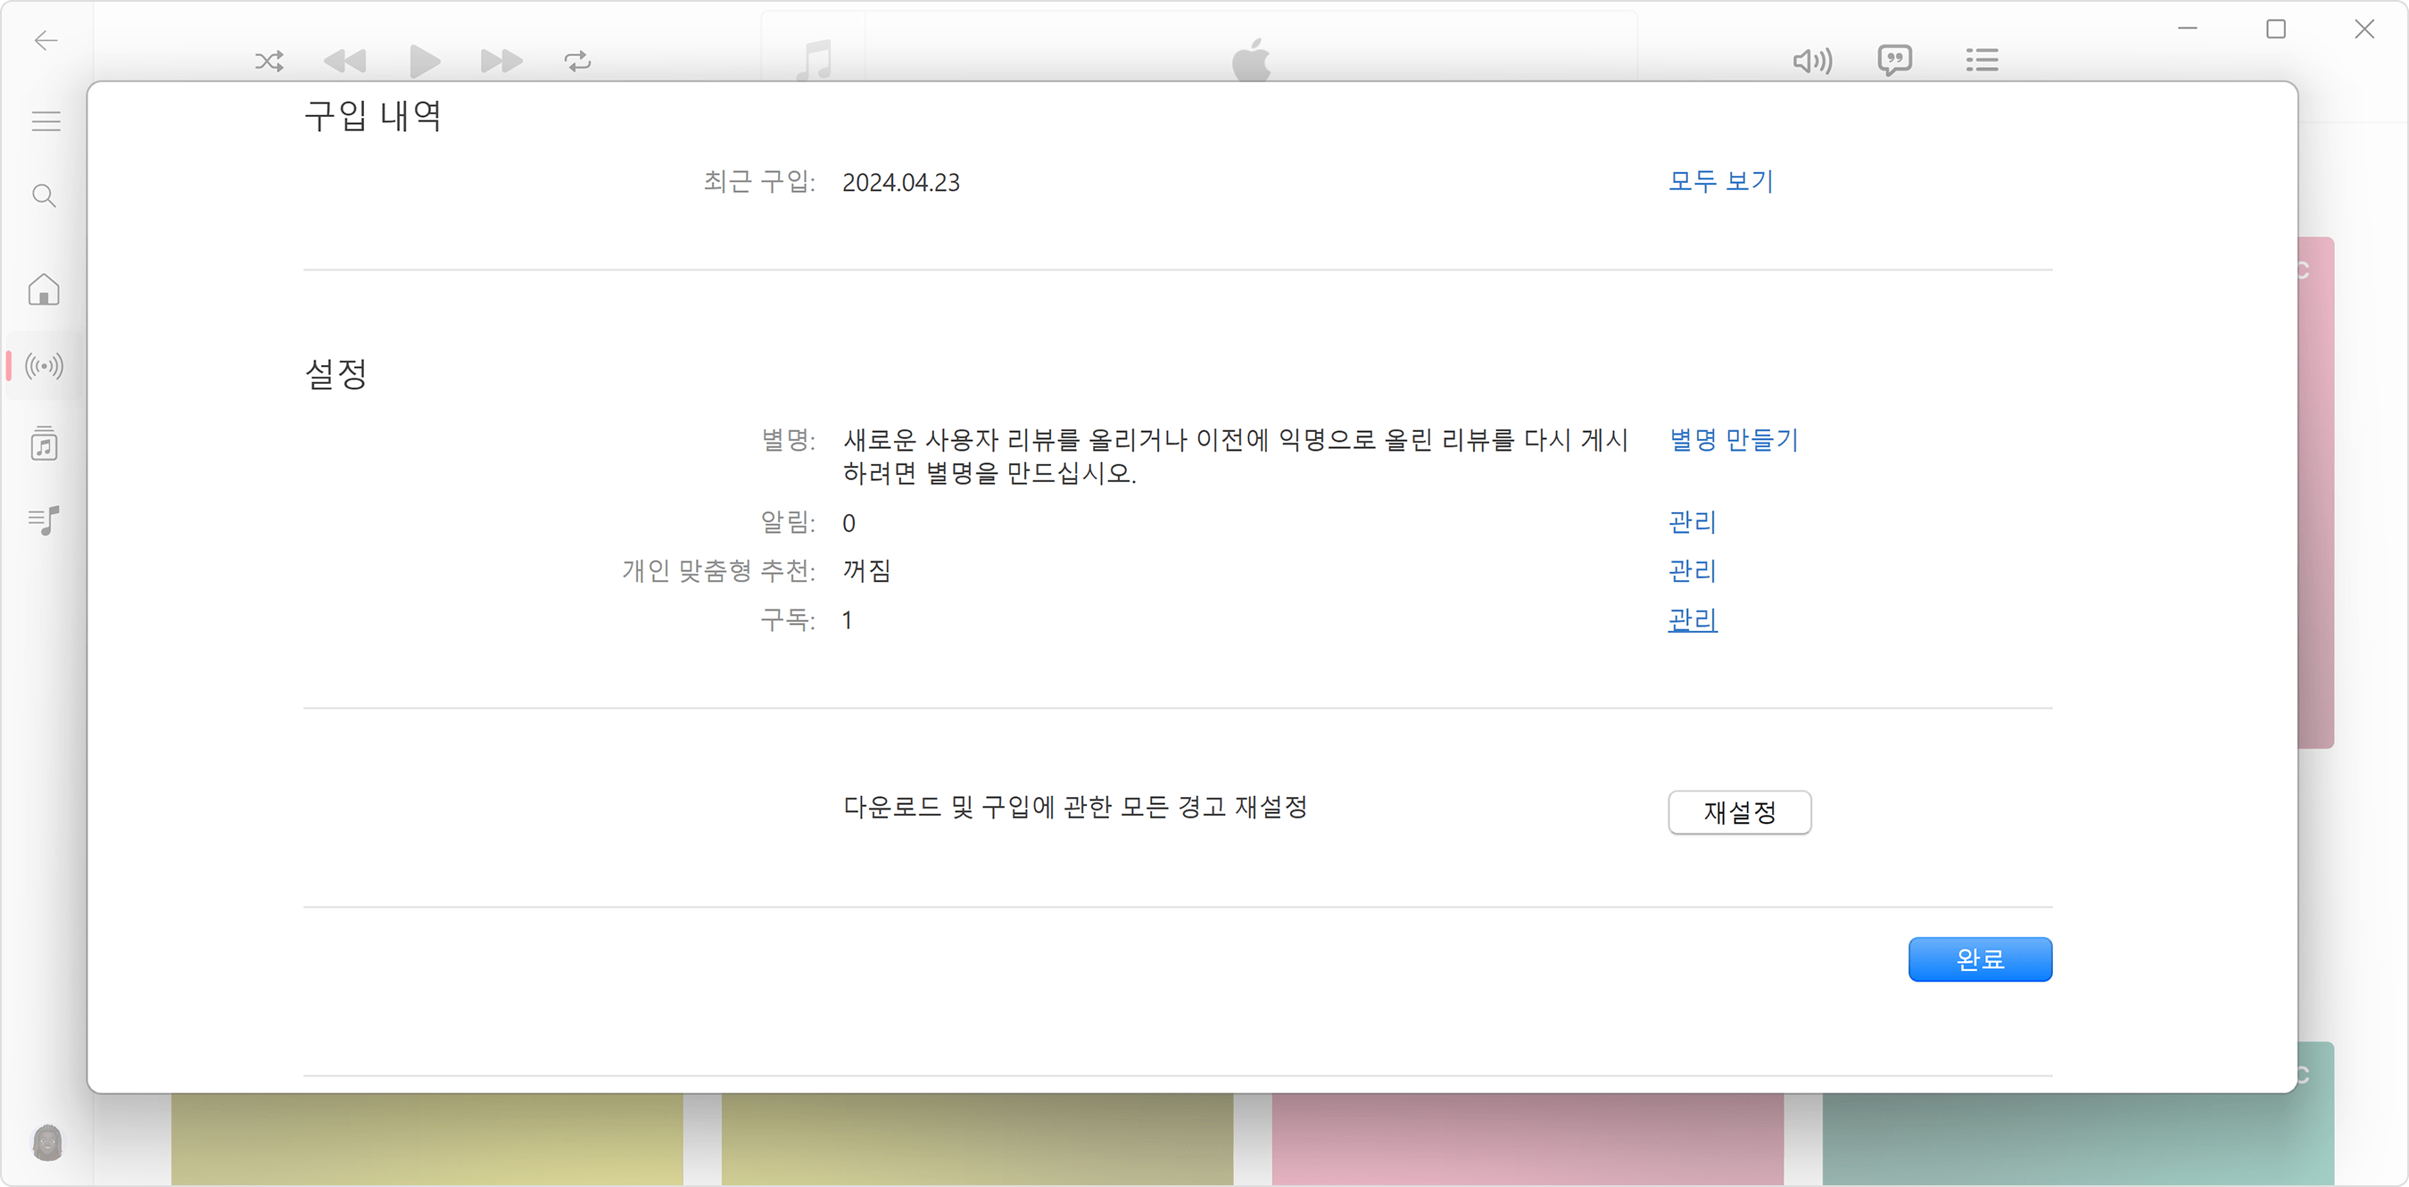This screenshot has height=1187, width=2409.
Task: Click 모두 보기 to see all purchases
Action: pyautogui.click(x=1720, y=181)
